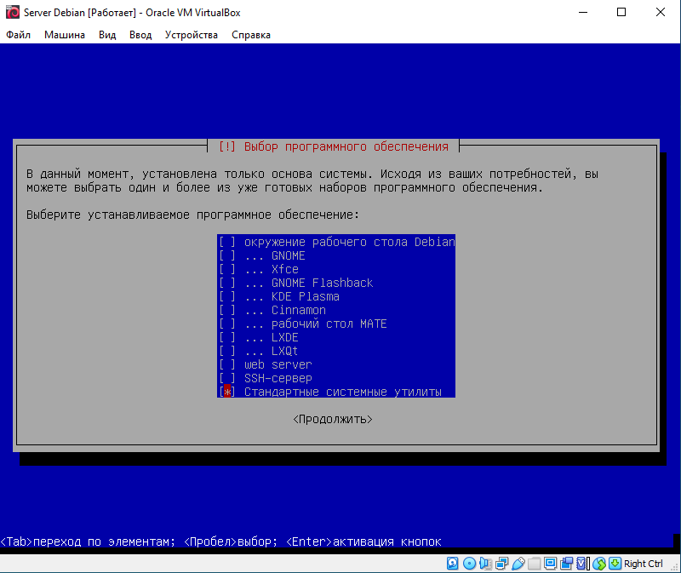The height and width of the screenshot is (573, 681).
Task: Uncheck Стандартные системные утилиты option
Action: [x=226, y=392]
